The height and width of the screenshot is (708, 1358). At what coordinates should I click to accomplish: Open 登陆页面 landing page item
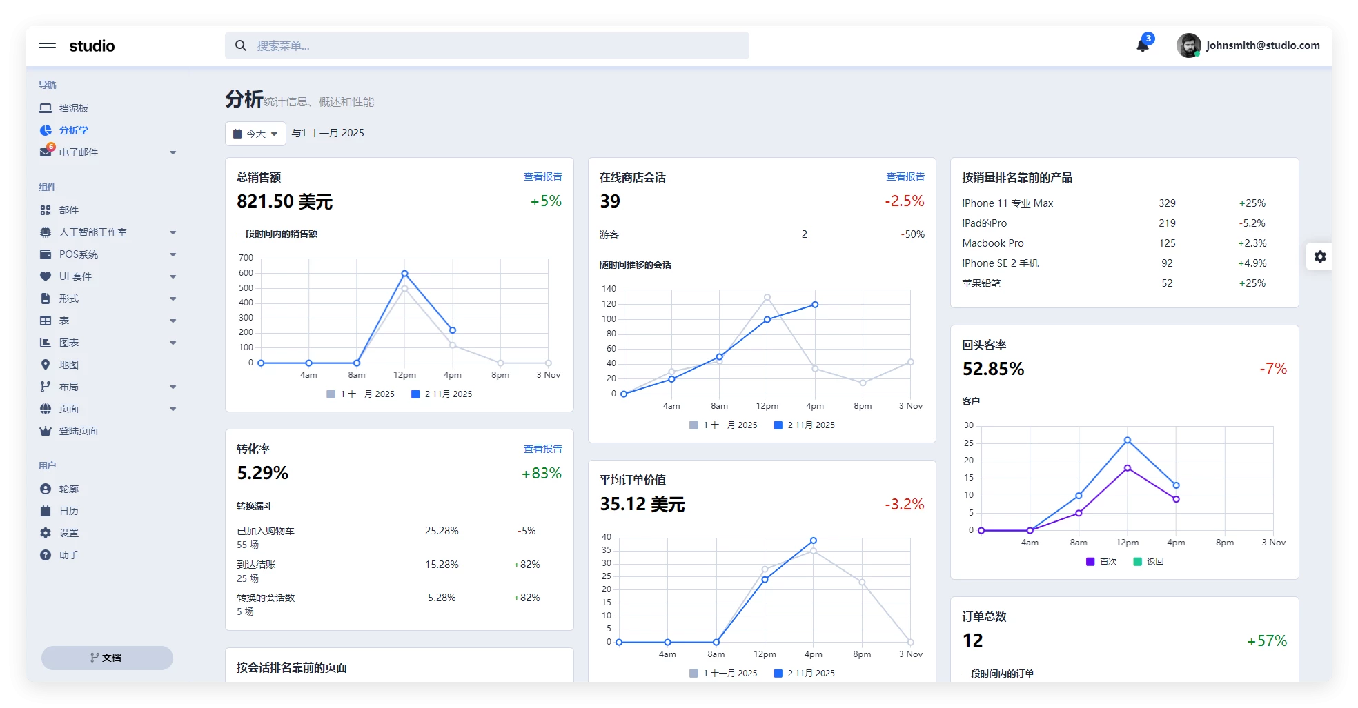78,431
